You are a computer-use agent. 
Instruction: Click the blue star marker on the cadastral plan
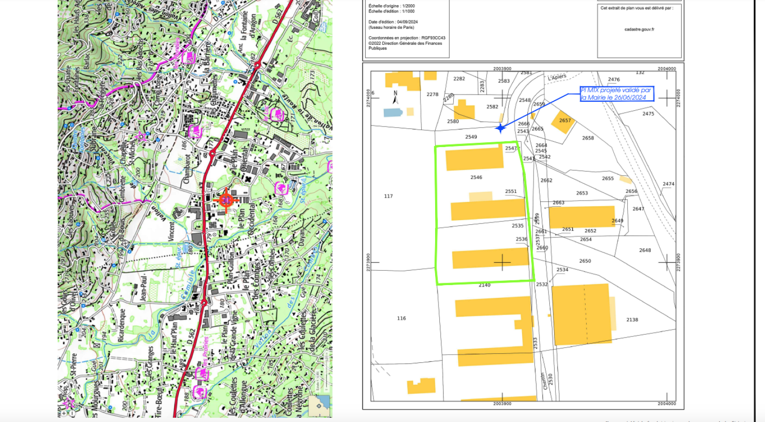point(500,128)
